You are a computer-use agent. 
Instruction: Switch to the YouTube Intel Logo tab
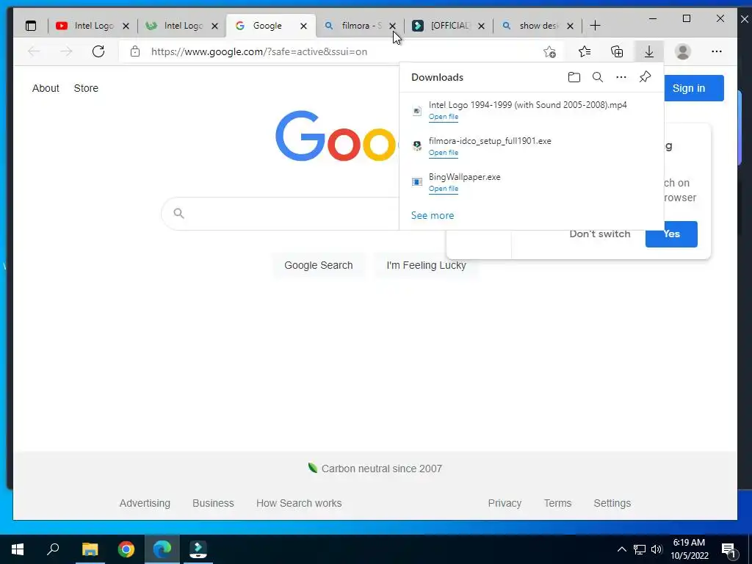[93, 26]
